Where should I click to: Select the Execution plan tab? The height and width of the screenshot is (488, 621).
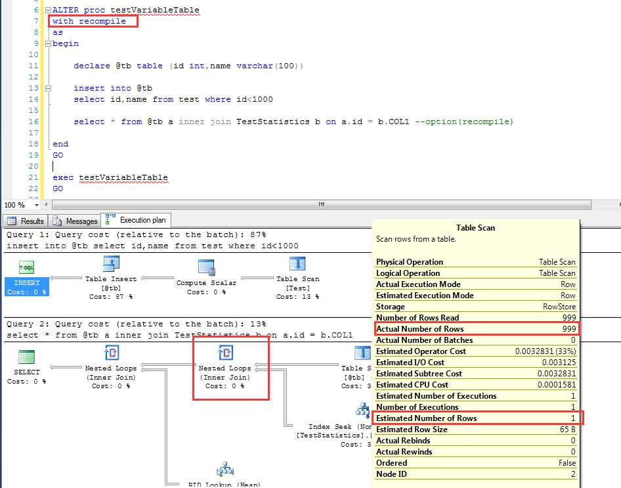coord(137,221)
